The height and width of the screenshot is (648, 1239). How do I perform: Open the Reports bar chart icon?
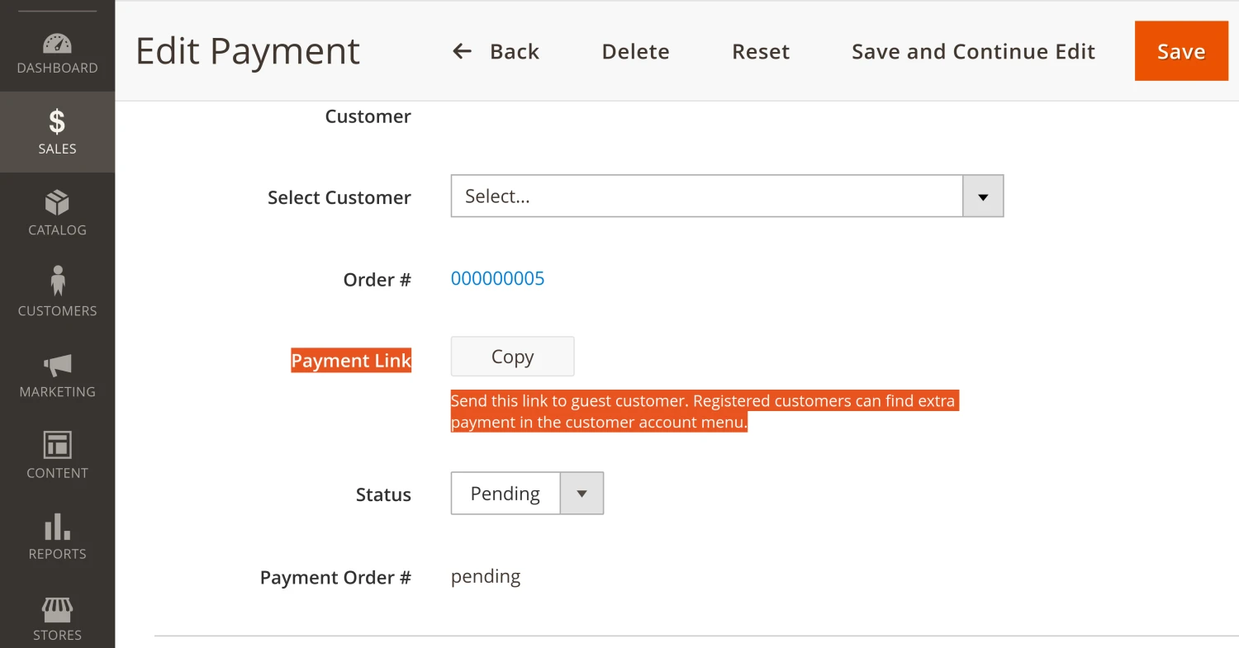[57, 526]
